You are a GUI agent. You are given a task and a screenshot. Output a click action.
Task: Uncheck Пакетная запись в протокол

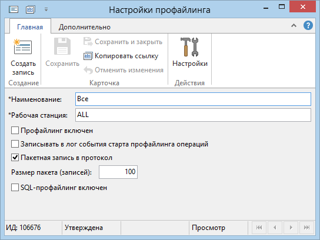tap(15, 158)
